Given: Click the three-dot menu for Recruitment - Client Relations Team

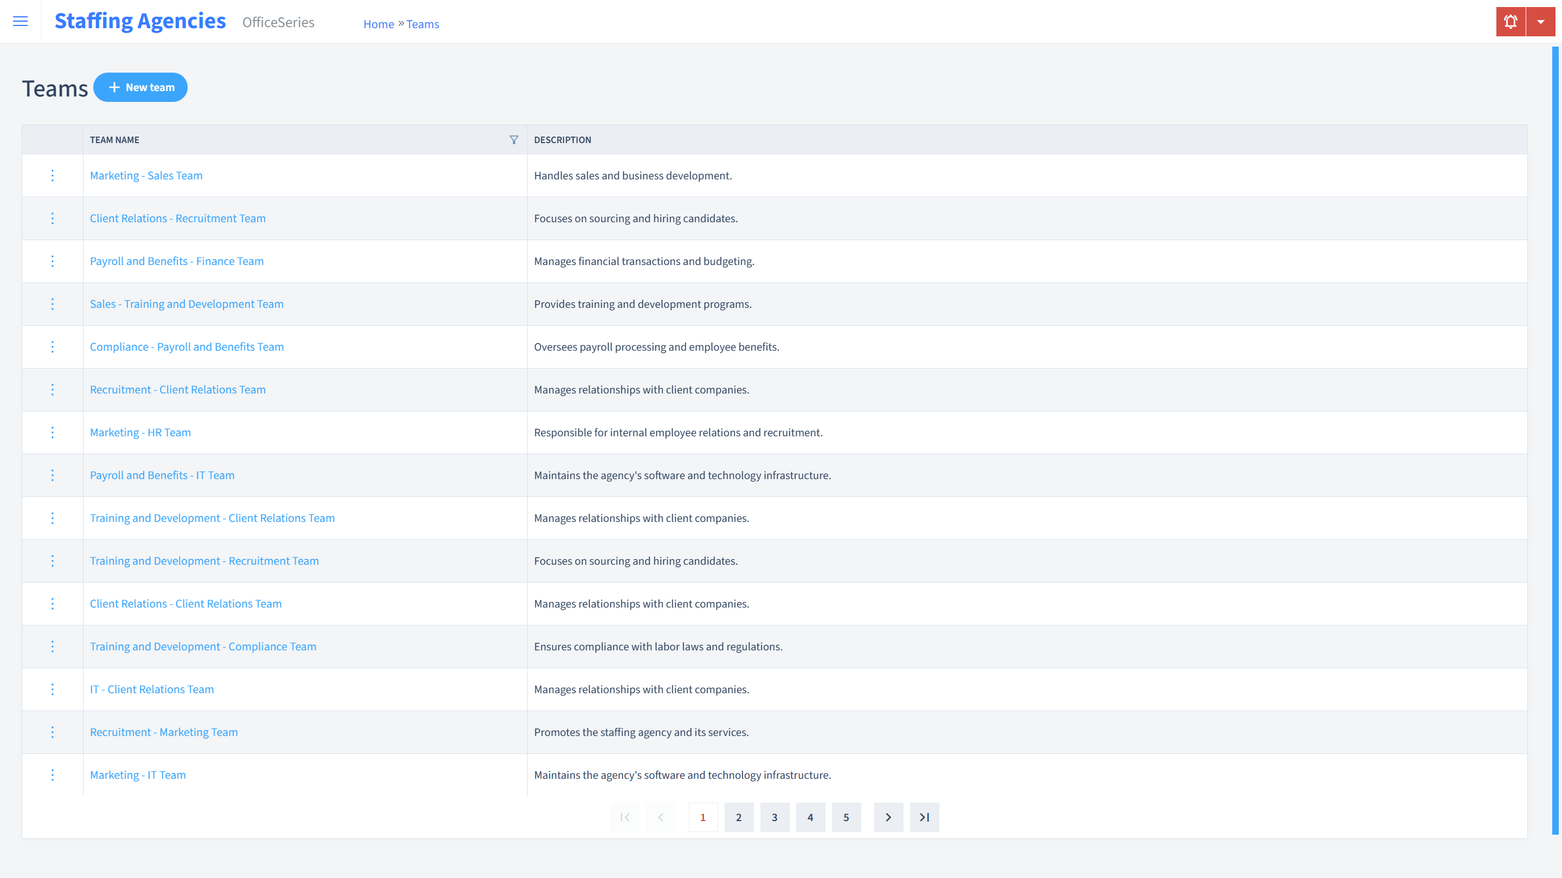Looking at the screenshot, I should point(52,389).
